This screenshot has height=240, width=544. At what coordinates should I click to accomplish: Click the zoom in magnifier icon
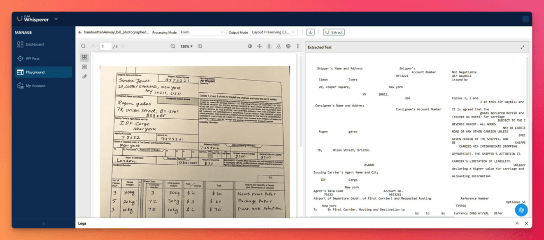coord(200,46)
